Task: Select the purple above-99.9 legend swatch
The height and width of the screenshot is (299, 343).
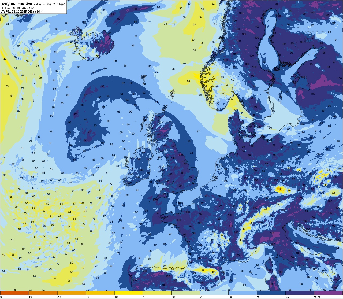Action: (x=329, y=293)
